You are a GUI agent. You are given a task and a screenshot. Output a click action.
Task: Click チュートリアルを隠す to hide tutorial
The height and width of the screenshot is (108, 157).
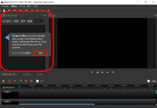click(21, 53)
